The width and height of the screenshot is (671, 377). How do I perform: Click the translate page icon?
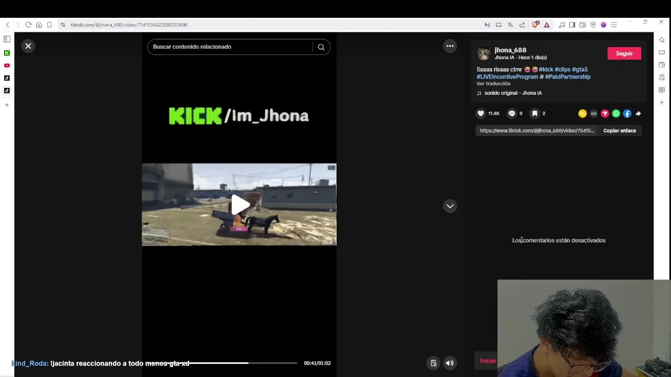point(510,25)
